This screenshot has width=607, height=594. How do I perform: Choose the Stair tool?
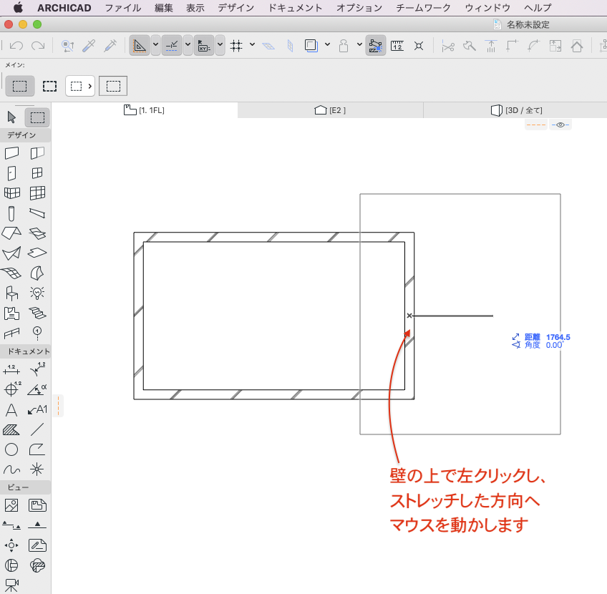[37, 313]
